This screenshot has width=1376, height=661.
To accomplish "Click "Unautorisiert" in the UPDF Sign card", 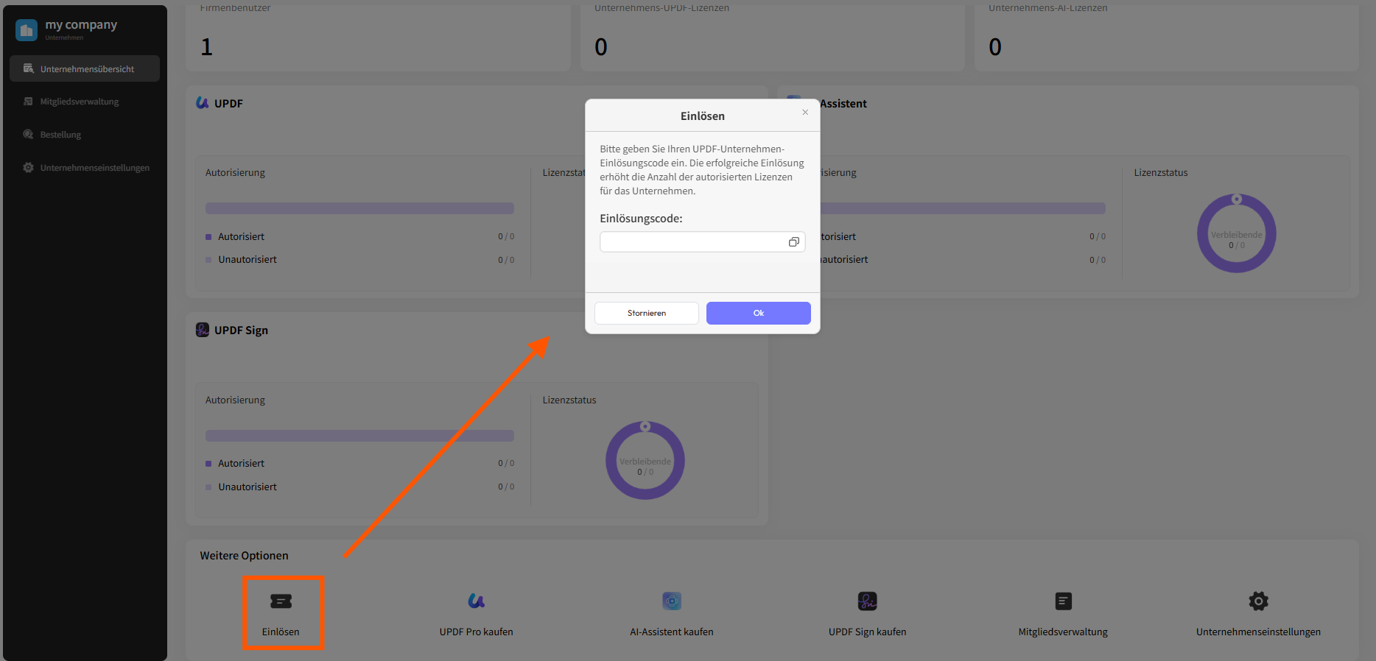I will pos(248,487).
